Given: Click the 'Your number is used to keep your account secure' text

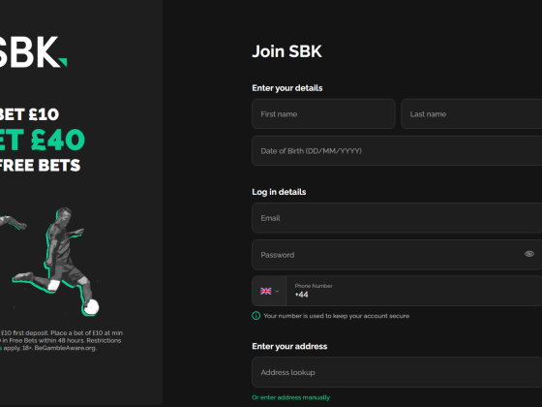Looking at the screenshot, I should (x=337, y=316).
